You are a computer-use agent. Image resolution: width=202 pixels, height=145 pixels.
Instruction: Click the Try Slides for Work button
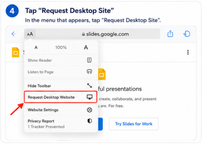coord(134,124)
